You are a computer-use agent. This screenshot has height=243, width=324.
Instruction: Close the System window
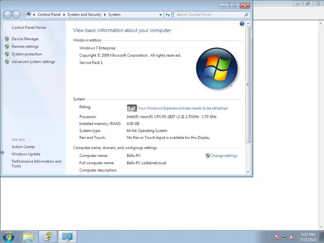click(245, 6)
